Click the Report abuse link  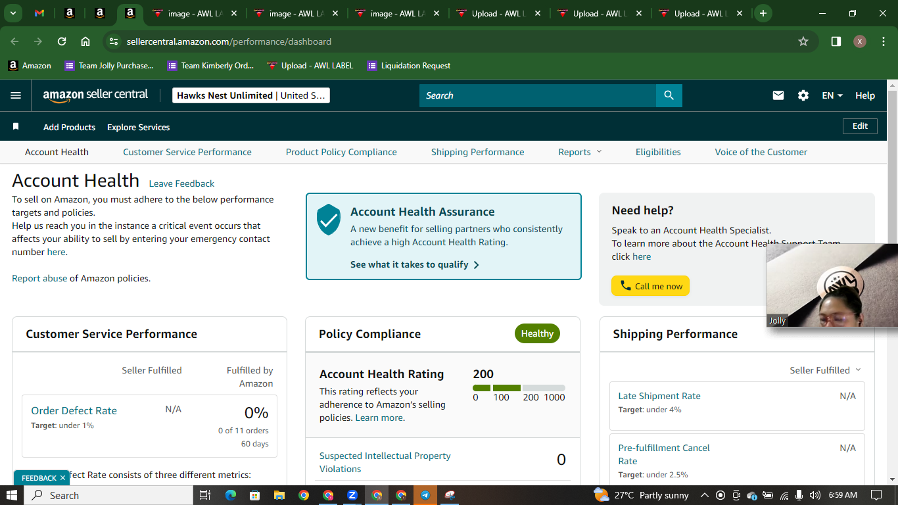[x=39, y=278]
